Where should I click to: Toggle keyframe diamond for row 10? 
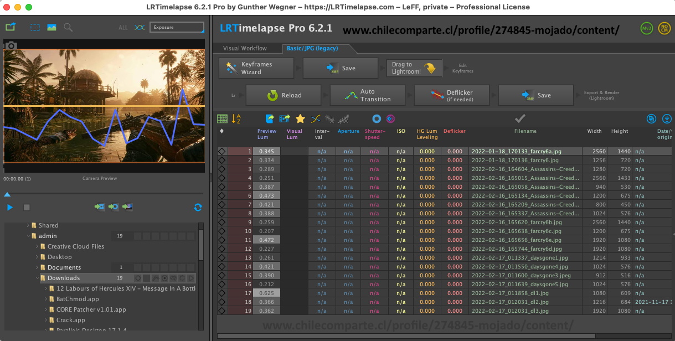click(x=222, y=231)
